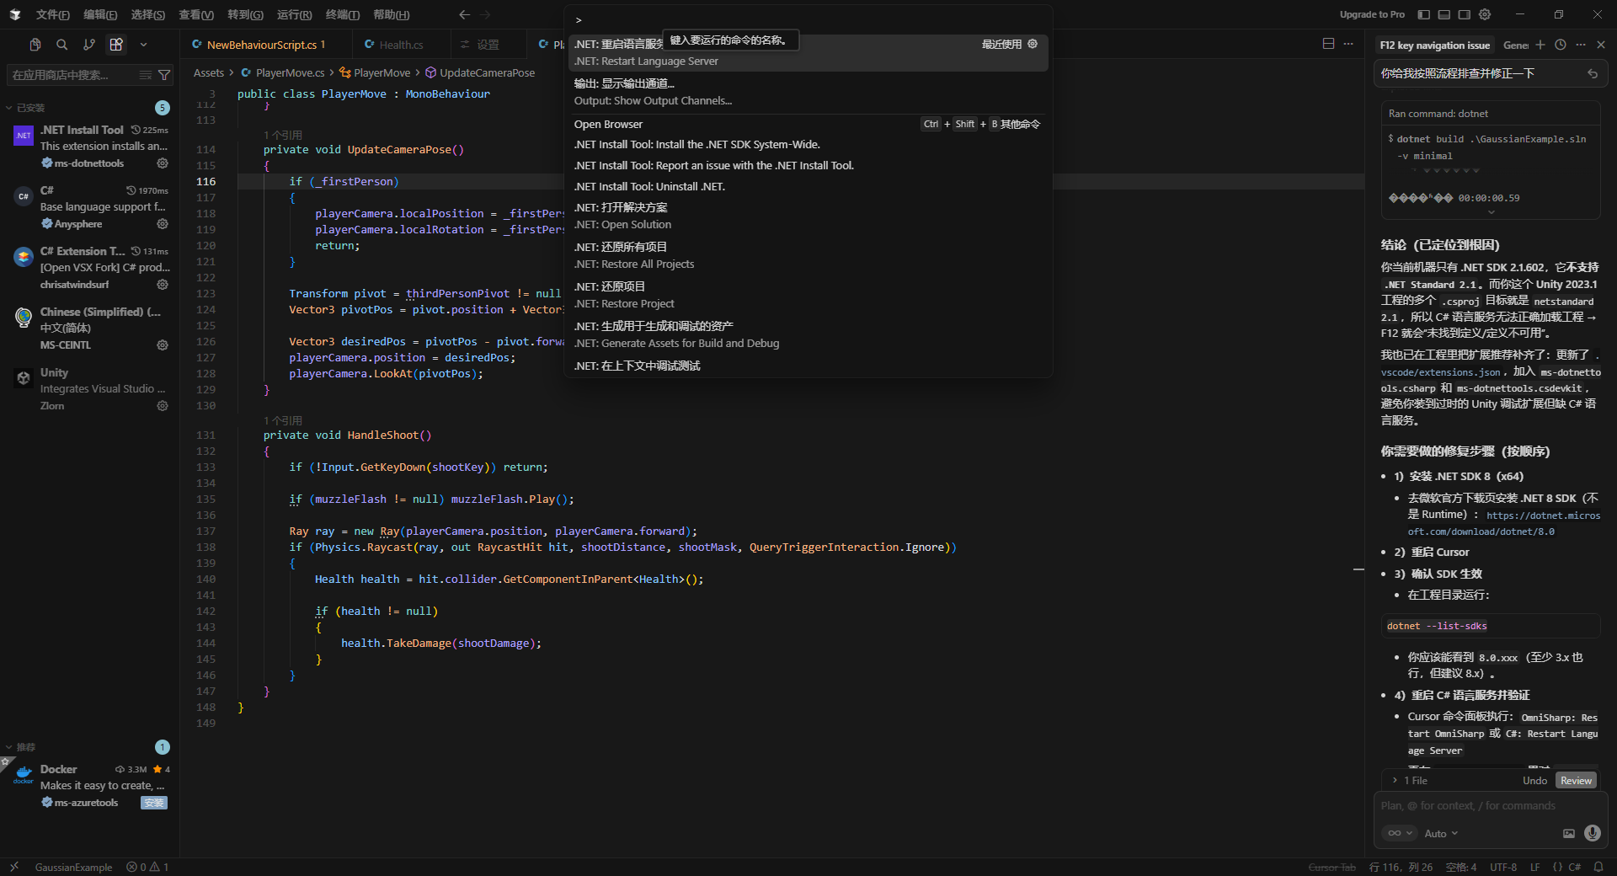Open manage gear for Unity extension

click(x=163, y=406)
